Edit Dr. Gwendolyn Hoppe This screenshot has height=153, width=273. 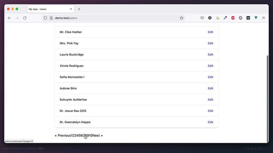(x=210, y=122)
